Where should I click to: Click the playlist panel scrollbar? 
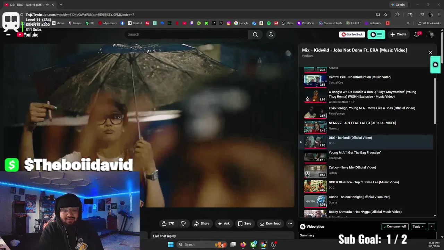(435, 101)
